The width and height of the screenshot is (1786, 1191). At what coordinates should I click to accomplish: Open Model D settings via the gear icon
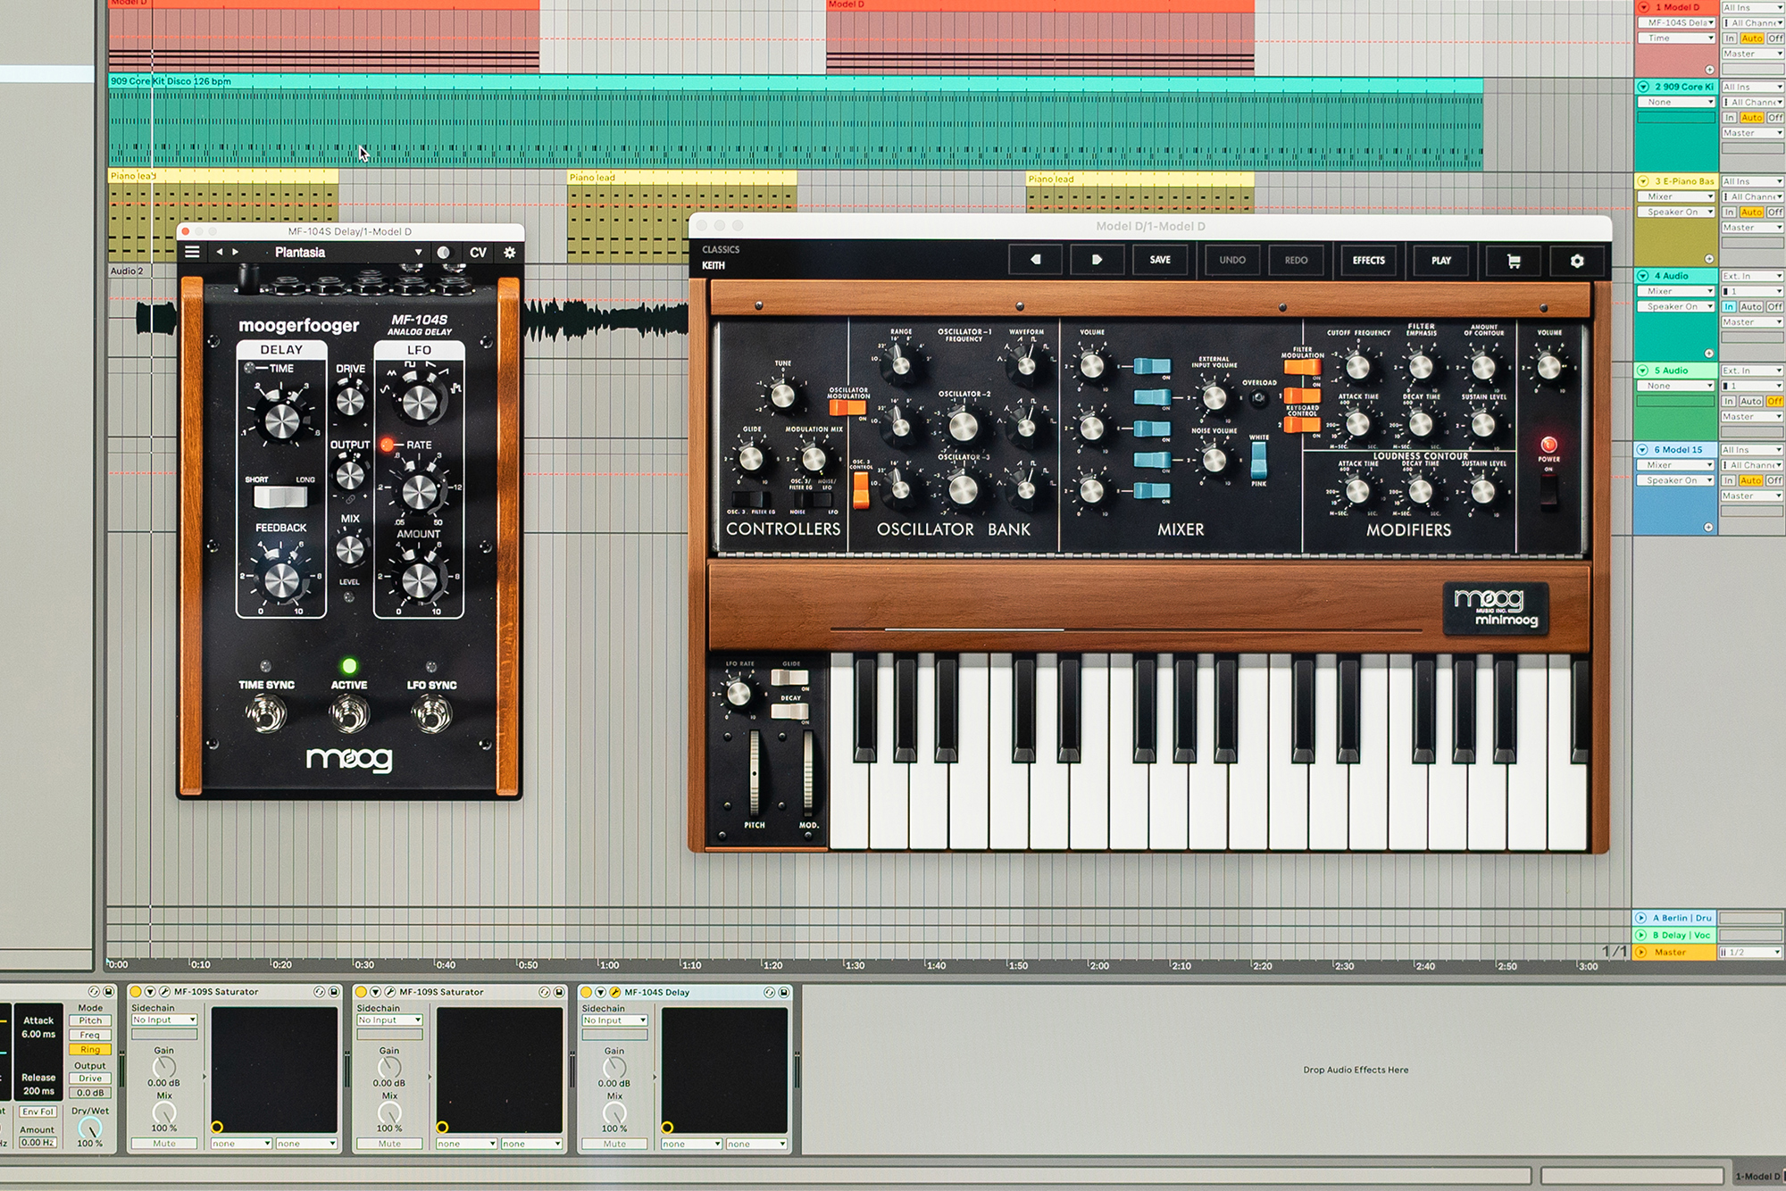pyautogui.click(x=1577, y=260)
